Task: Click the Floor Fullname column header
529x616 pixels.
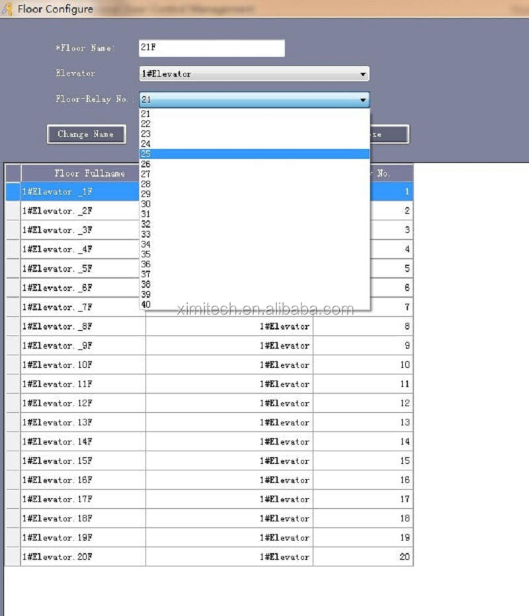Action: click(x=83, y=173)
